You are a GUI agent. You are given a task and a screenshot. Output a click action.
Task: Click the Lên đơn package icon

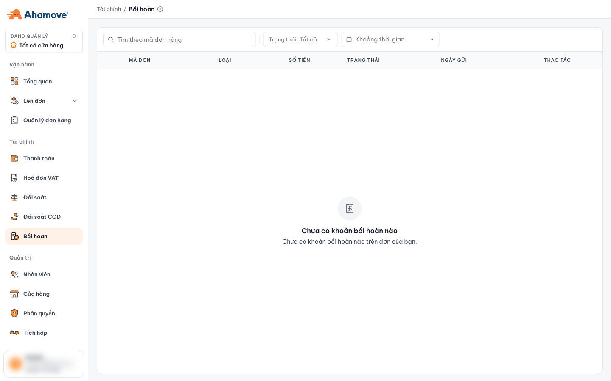click(14, 101)
